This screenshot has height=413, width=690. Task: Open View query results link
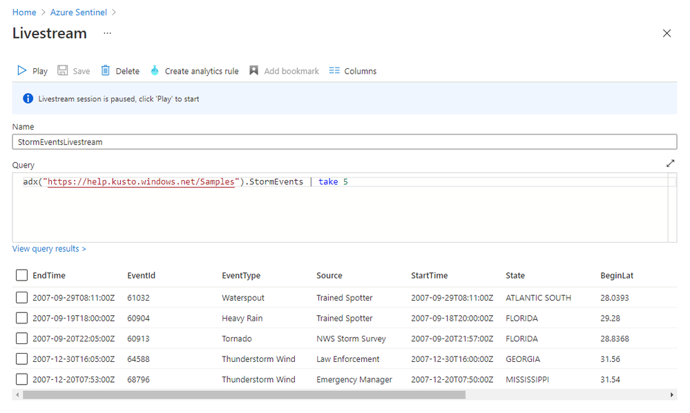click(x=49, y=249)
